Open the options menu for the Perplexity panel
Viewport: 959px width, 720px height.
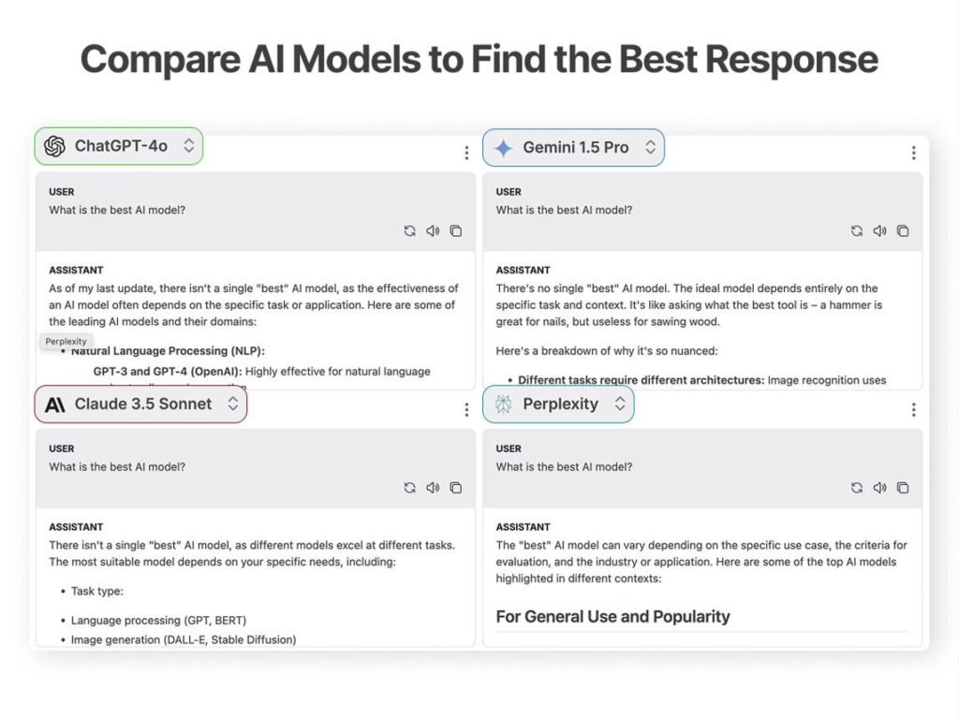coord(914,409)
